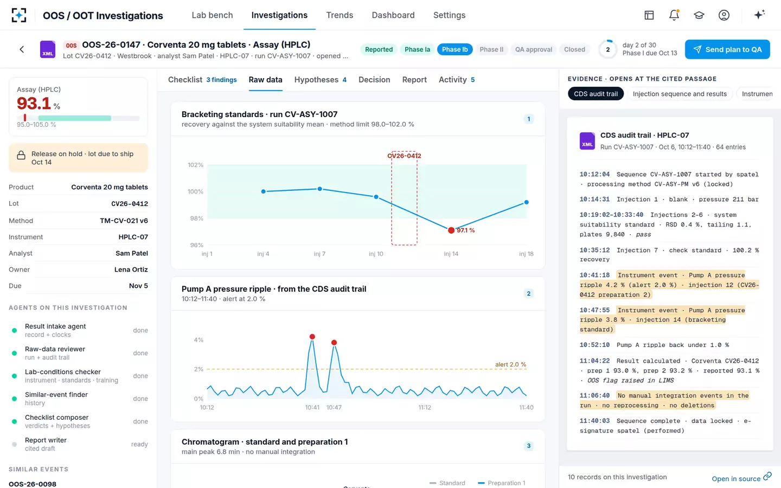Image resolution: width=781 pixels, height=488 pixels.
Task: Click the Send plan to QA button
Action: (727, 49)
